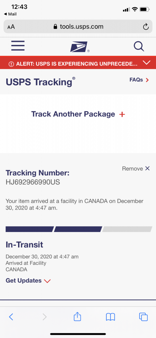Tap the ALERT banner text
The image size is (156, 338).
pos(77,64)
